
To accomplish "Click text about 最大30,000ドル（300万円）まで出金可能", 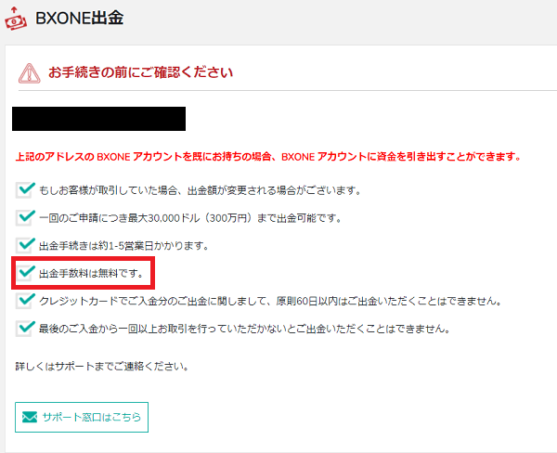I will (190, 218).
